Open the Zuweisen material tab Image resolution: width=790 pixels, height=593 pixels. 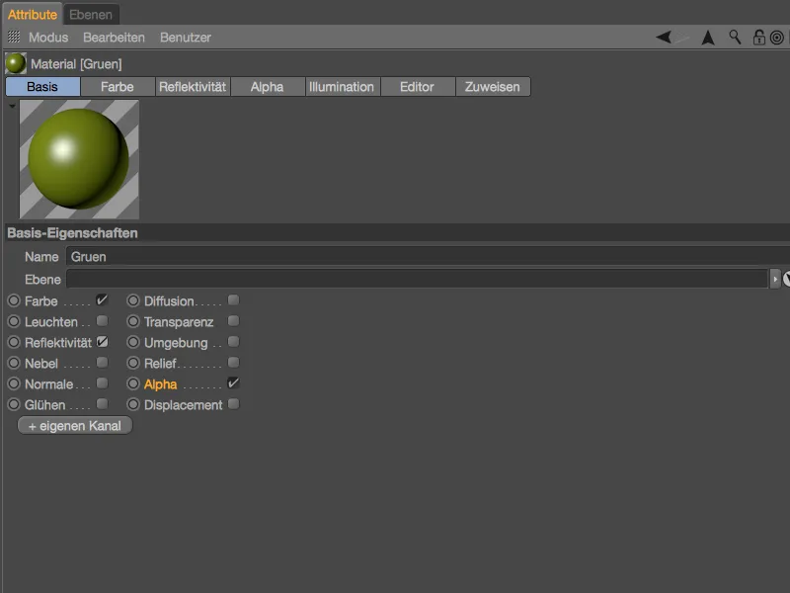pyautogui.click(x=492, y=87)
